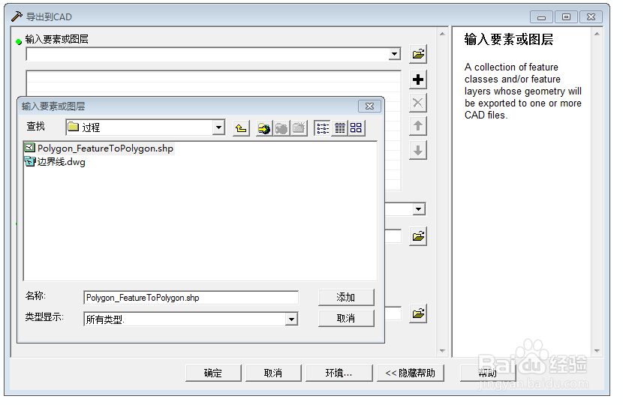Click scroll up arrow of parameters pane

click(442, 34)
